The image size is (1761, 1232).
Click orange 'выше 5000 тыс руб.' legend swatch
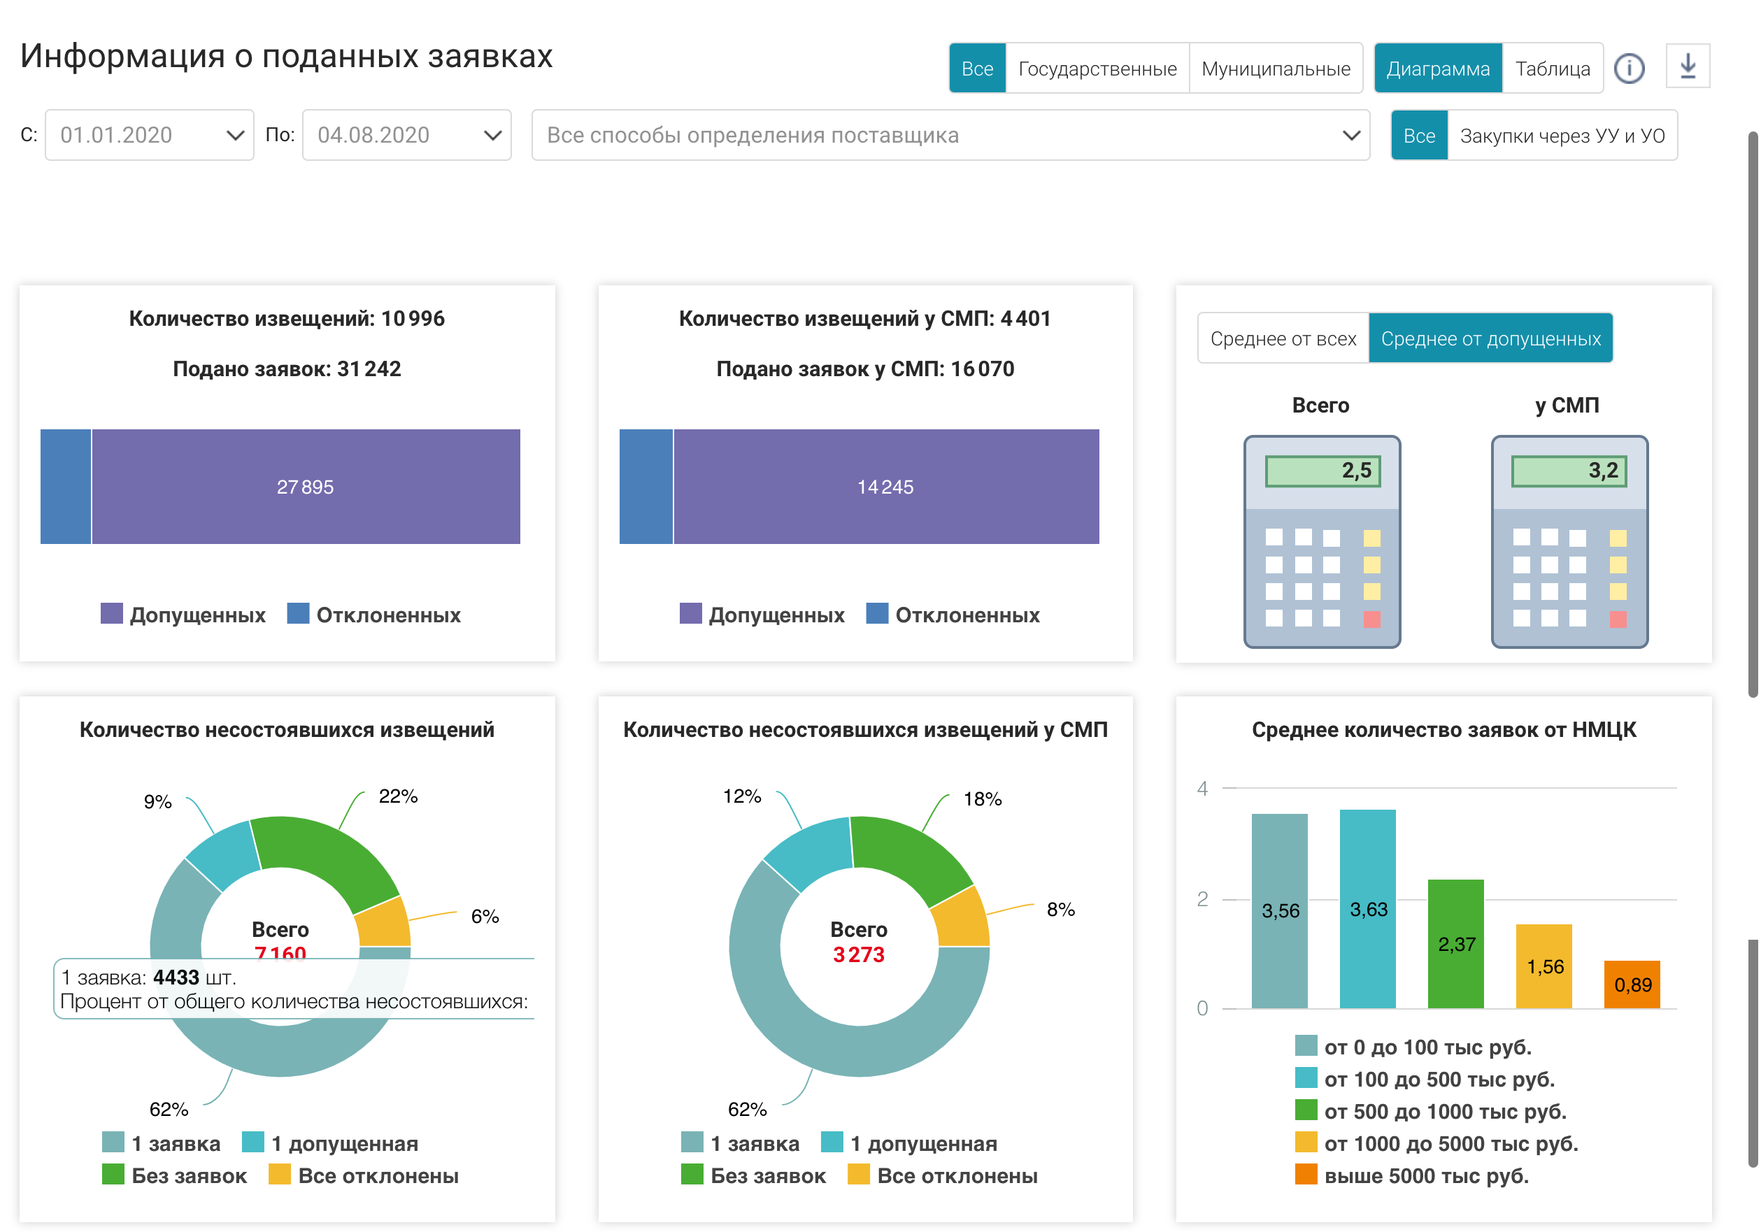click(x=1306, y=1174)
